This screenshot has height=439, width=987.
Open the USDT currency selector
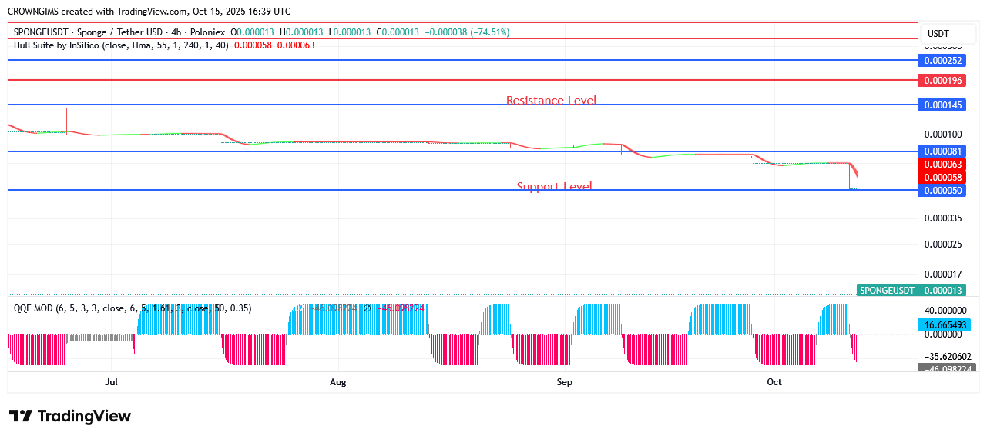(938, 34)
